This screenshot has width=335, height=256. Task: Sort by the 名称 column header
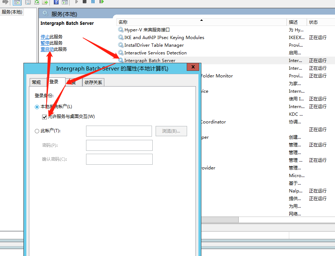201,22
